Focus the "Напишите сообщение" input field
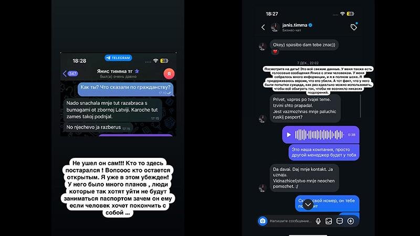The height and width of the screenshot is (236, 420). pyautogui.click(x=290, y=221)
